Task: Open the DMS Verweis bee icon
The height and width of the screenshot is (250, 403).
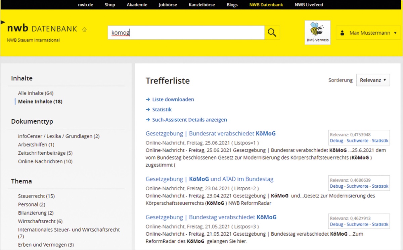Action: click(x=317, y=33)
